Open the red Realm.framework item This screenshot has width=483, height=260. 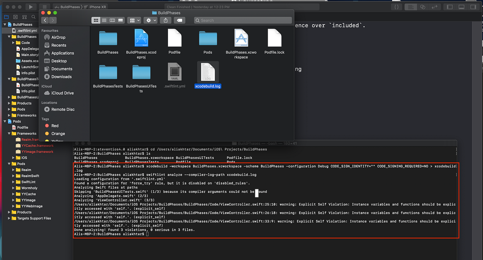click(x=27, y=140)
